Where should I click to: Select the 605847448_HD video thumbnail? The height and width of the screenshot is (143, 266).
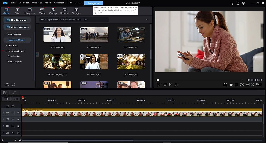[x=94, y=62]
